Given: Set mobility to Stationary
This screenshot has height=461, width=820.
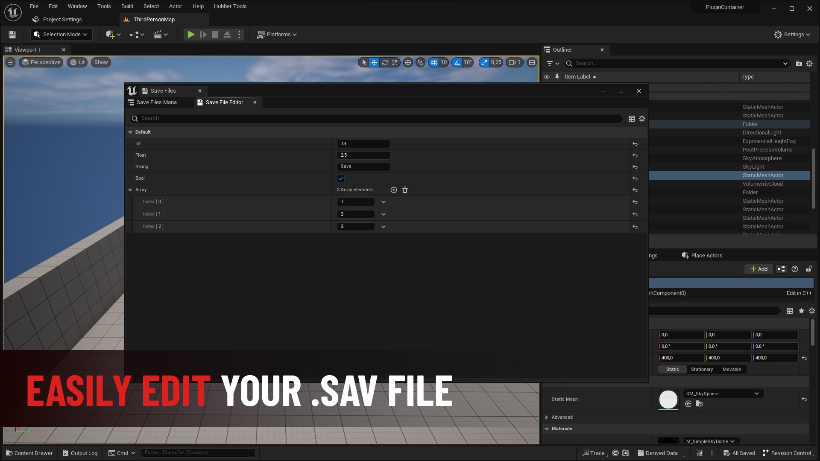Looking at the screenshot, I should [x=702, y=369].
